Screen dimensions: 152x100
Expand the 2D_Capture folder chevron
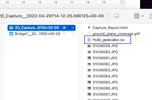click(73, 28)
